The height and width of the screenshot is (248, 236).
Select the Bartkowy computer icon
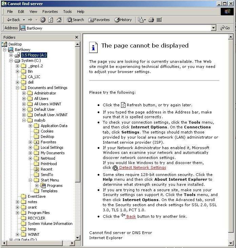point(11,50)
